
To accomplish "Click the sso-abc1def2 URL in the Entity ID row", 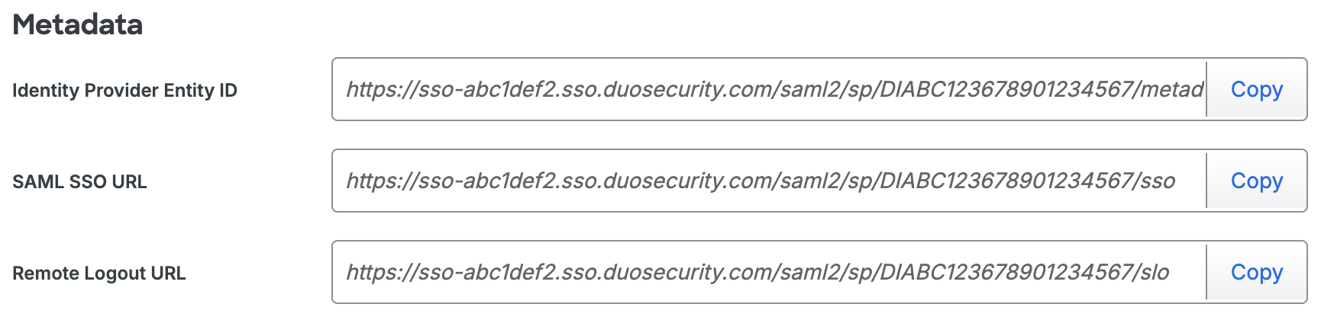I will tap(774, 90).
